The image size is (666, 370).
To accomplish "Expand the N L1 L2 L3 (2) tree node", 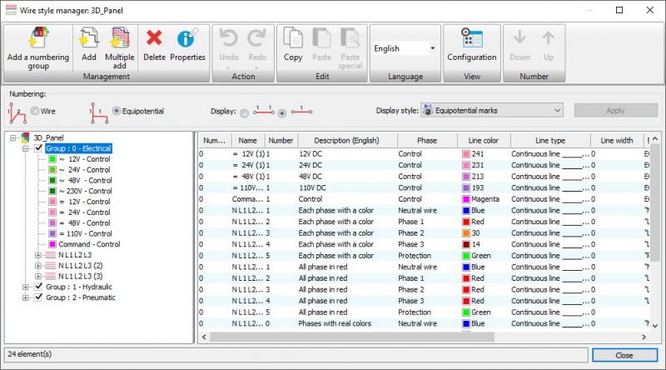I will click(x=37, y=265).
